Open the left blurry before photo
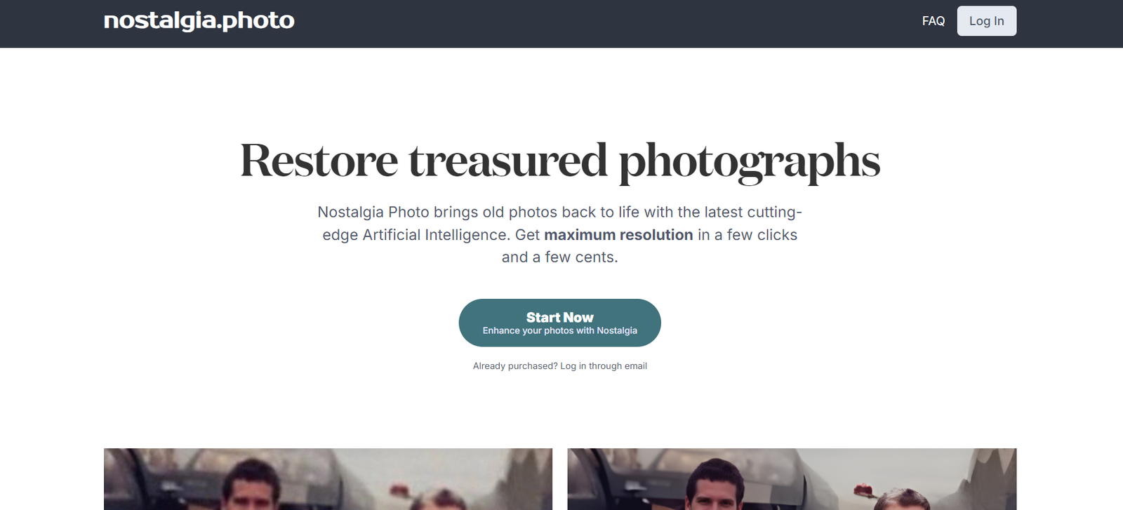The width and height of the screenshot is (1123, 510). coord(328,479)
